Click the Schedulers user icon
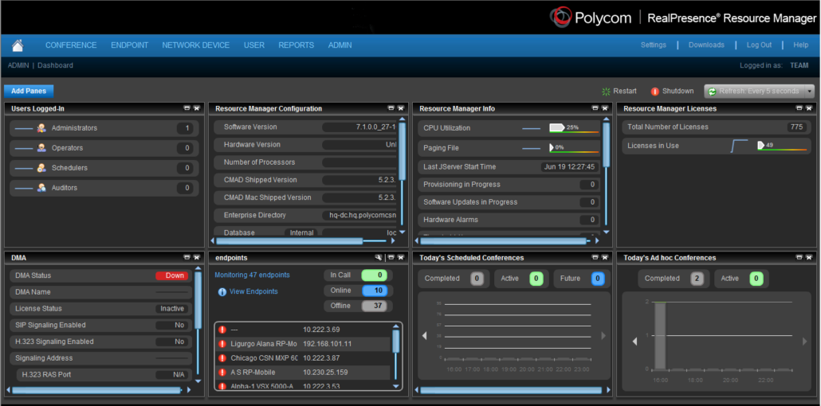 coord(41,168)
